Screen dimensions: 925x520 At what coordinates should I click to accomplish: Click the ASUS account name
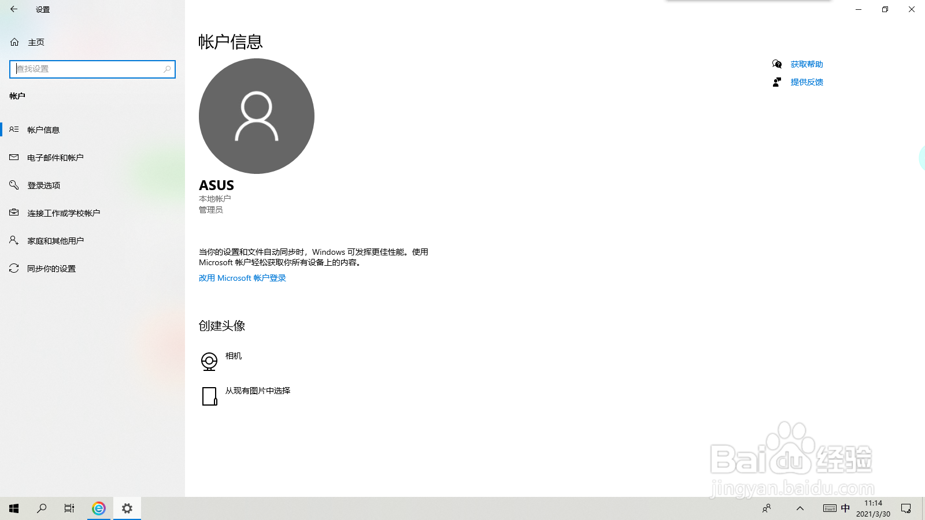point(216,185)
